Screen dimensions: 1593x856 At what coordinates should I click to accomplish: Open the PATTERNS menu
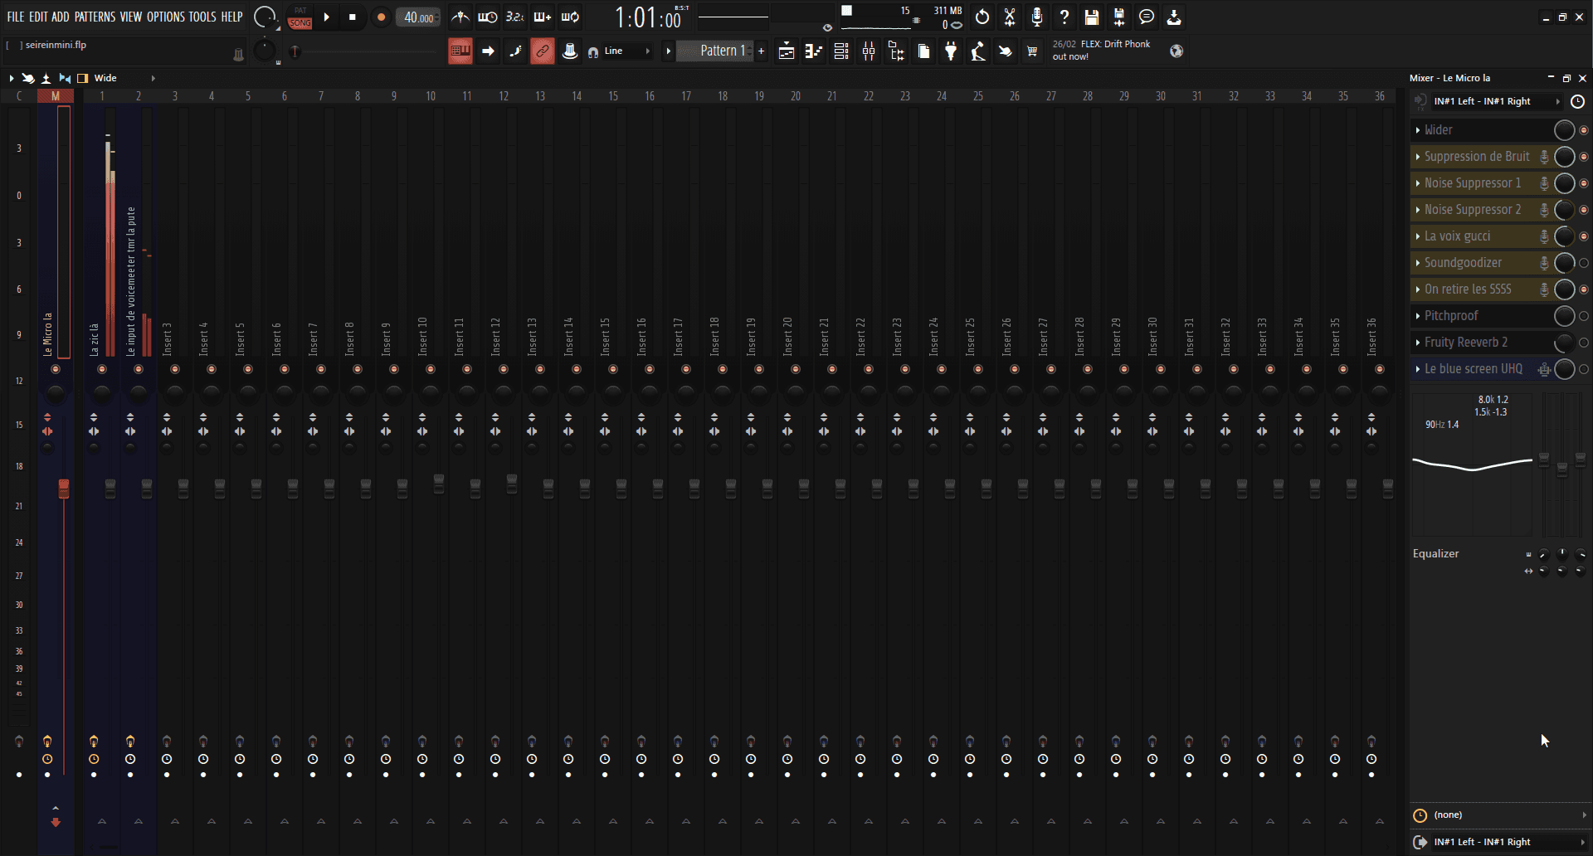tap(95, 16)
